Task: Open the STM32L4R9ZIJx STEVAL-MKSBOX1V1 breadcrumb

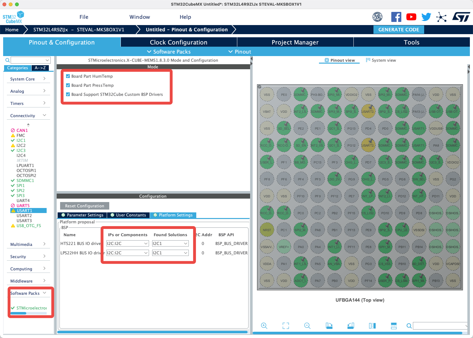Action: 79,29
